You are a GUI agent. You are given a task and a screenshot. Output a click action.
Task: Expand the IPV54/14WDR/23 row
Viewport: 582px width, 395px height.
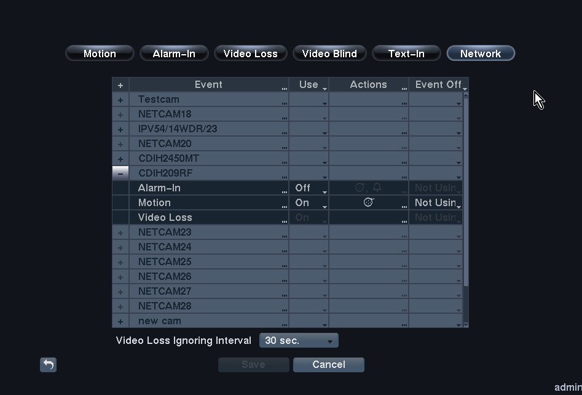120,129
